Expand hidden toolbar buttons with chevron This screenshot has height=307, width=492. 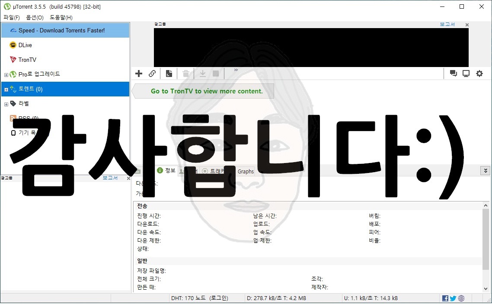coord(236,70)
